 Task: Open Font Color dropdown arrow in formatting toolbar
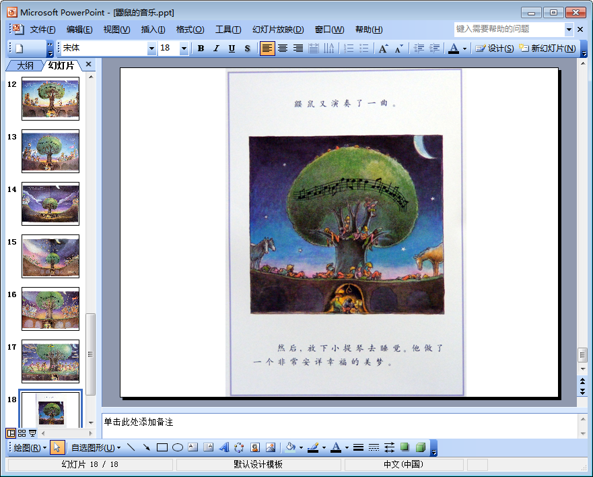click(x=465, y=49)
